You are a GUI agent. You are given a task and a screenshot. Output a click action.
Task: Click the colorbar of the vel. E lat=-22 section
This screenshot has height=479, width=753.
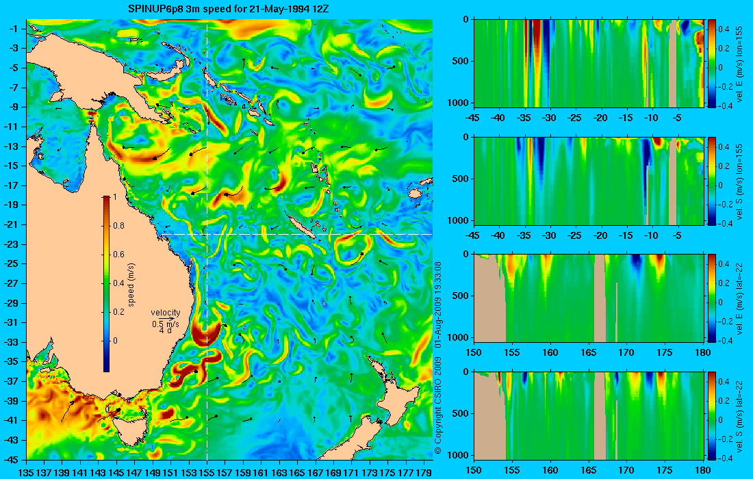pyautogui.click(x=712, y=298)
